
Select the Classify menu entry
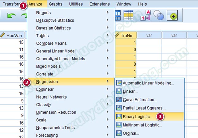pos(71,105)
